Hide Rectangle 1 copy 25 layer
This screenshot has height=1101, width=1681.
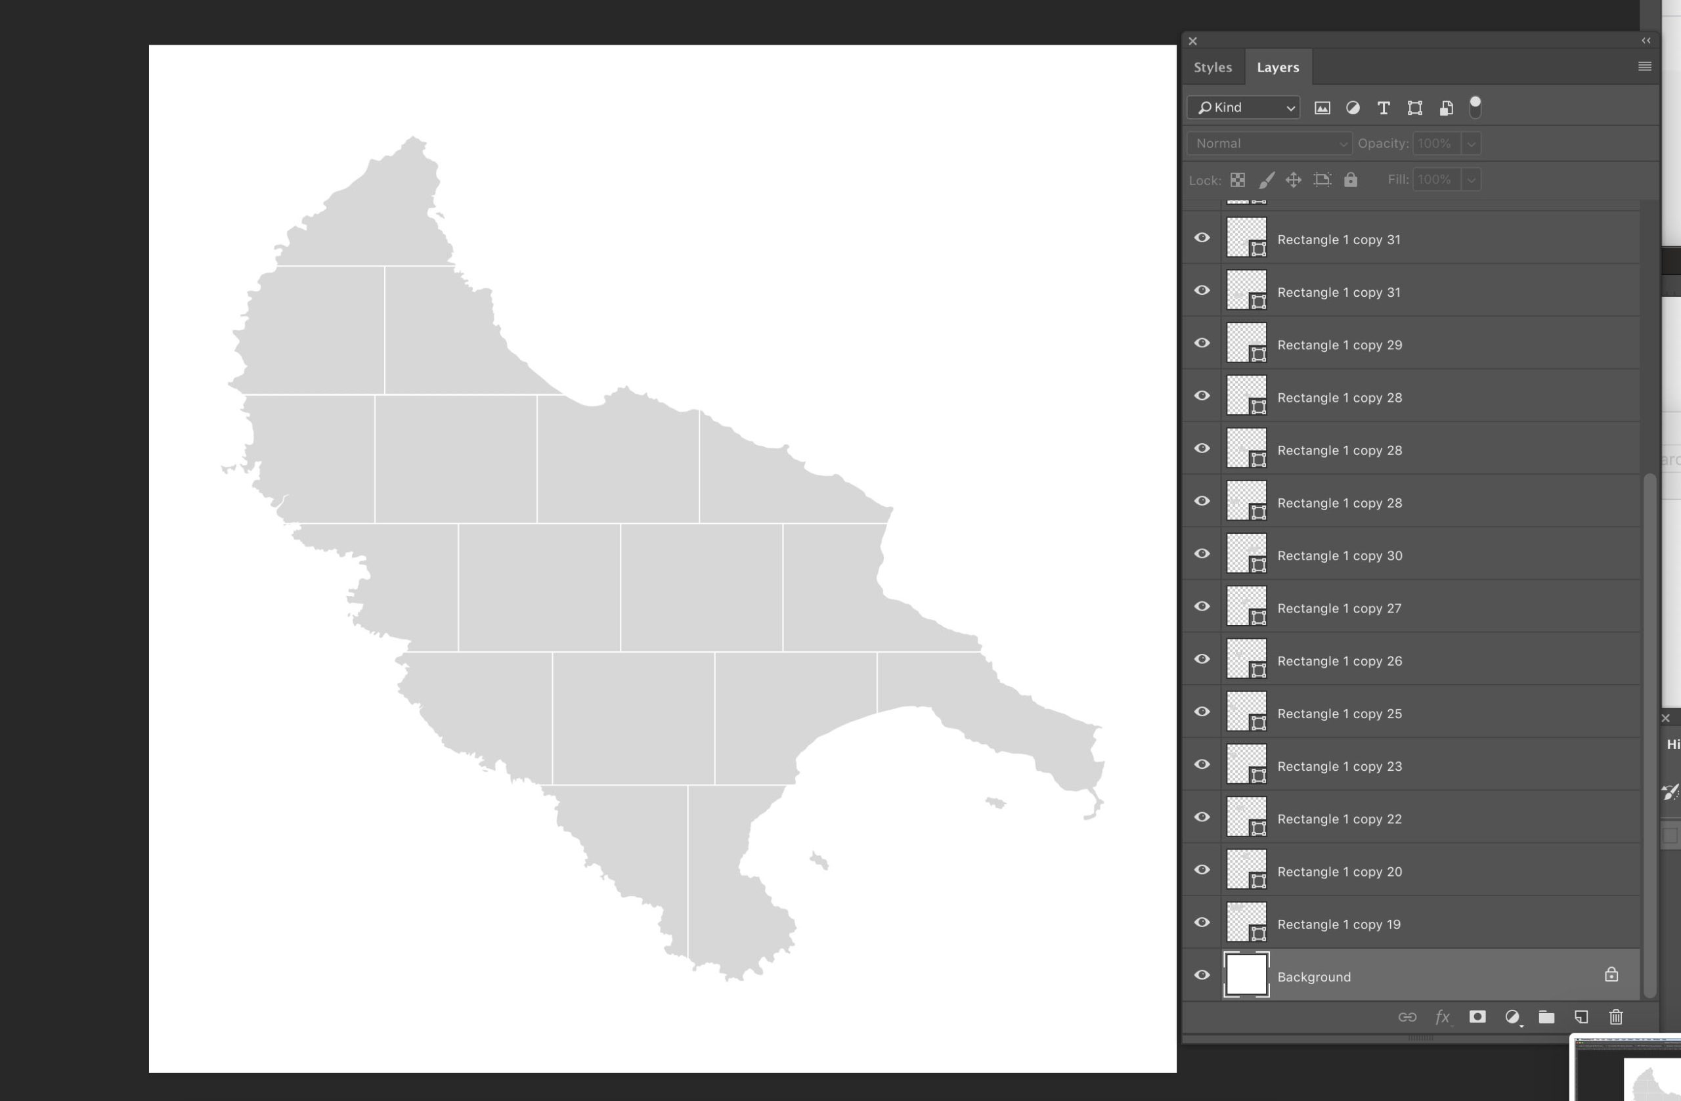[x=1202, y=712]
